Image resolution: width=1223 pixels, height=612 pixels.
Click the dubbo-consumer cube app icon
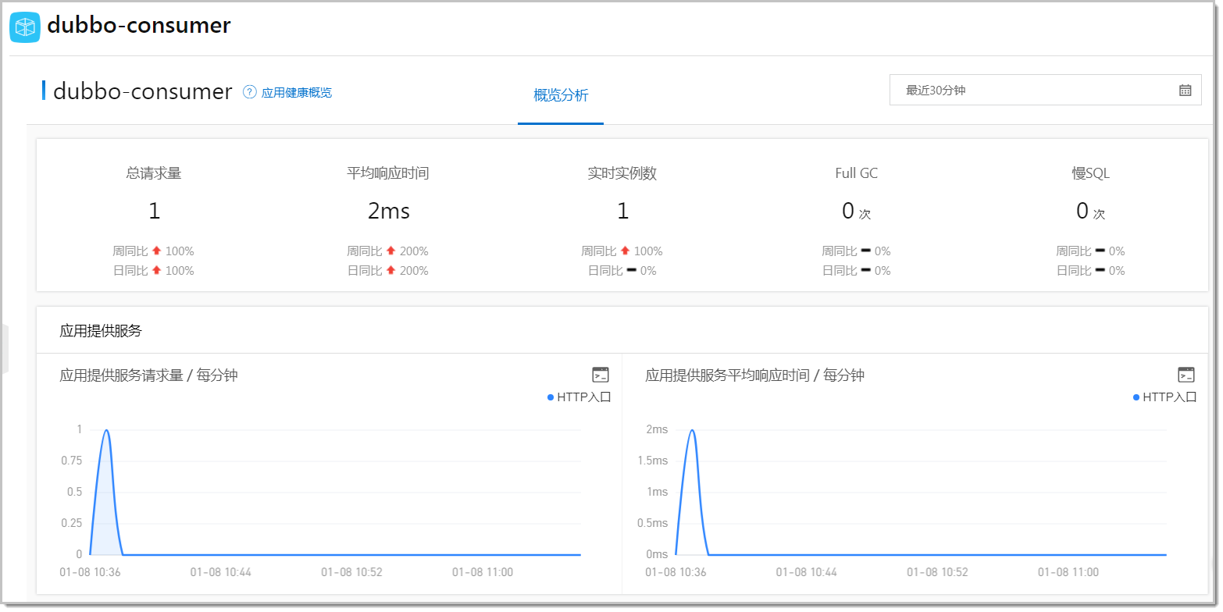click(24, 27)
